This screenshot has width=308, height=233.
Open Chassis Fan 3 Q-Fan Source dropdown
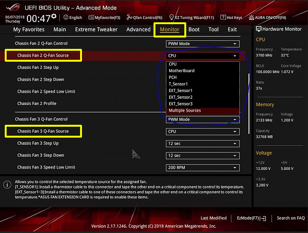pyautogui.click(x=203, y=131)
